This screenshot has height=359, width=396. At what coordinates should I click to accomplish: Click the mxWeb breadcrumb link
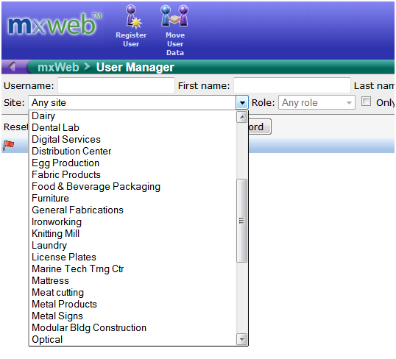point(58,67)
